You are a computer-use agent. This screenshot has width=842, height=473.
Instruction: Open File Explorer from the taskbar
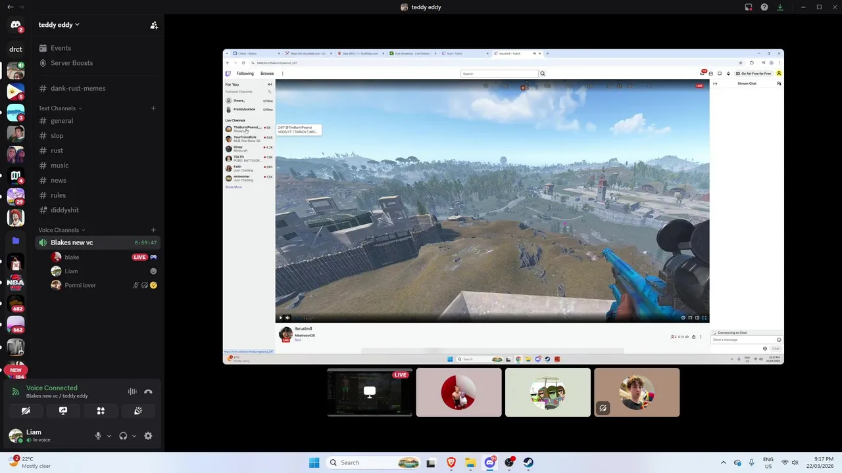(x=470, y=462)
